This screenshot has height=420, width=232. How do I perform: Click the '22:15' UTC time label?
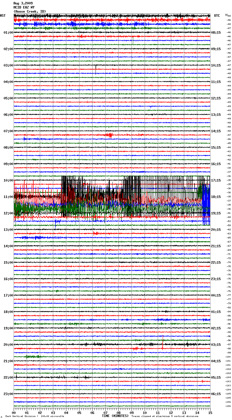click(216, 263)
